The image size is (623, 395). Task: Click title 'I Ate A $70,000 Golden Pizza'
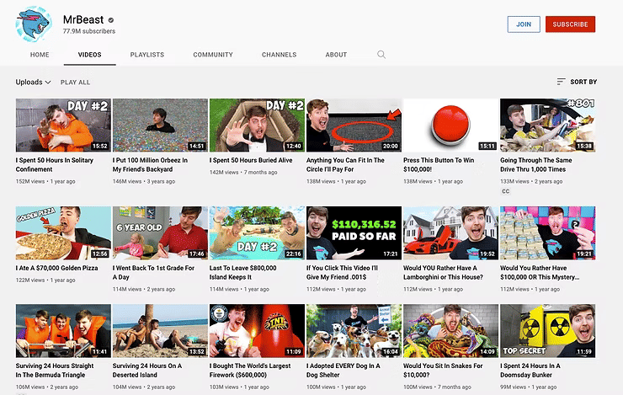tap(56, 268)
